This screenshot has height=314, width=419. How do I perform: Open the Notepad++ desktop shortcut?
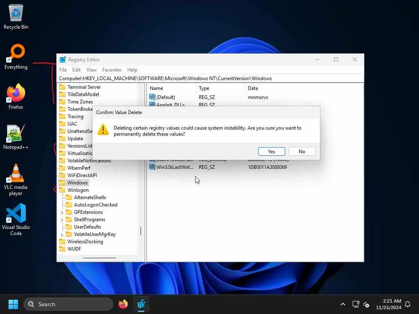[16, 137]
